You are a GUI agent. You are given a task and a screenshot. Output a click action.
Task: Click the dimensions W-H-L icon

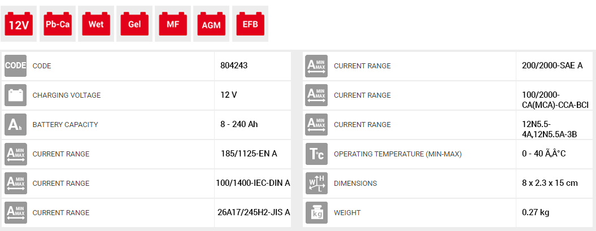click(x=316, y=183)
